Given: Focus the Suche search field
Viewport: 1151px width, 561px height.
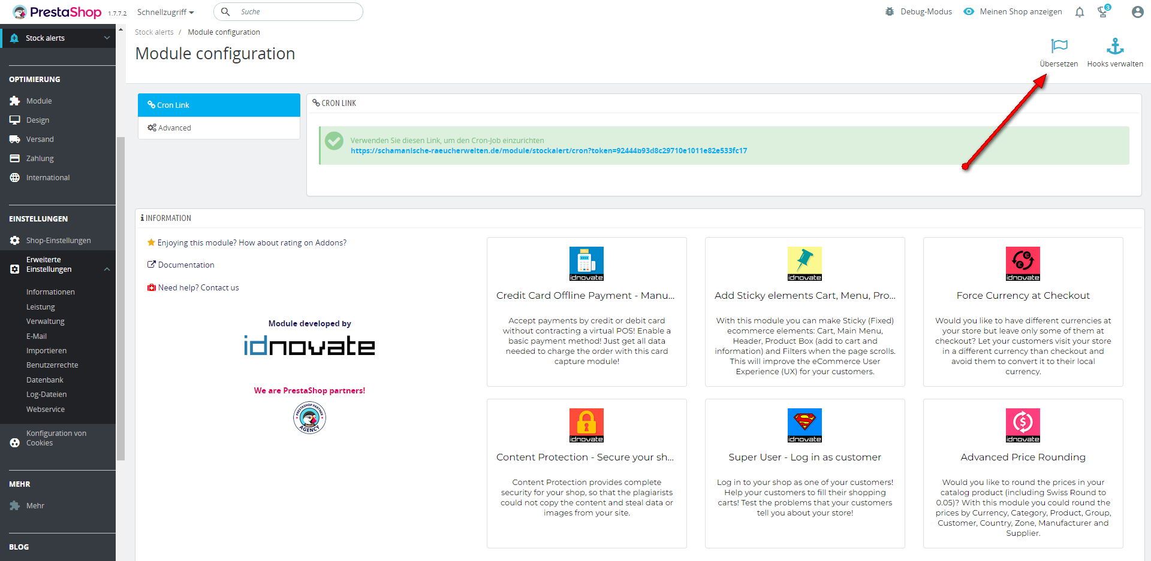Looking at the screenshot, I should point(288,12).
